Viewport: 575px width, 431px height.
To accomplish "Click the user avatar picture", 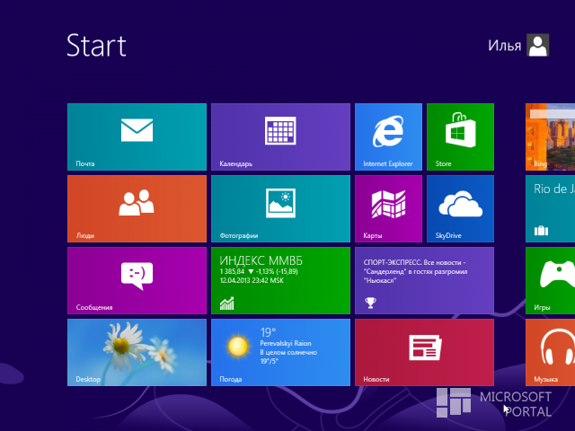I will (x=537, y=45).
